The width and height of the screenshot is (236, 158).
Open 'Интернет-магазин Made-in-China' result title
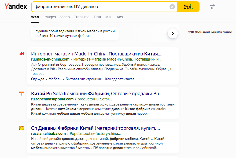97,54
